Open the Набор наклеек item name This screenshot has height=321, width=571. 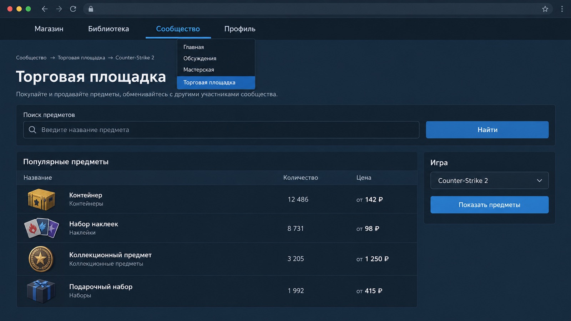[x=94, y=224]
